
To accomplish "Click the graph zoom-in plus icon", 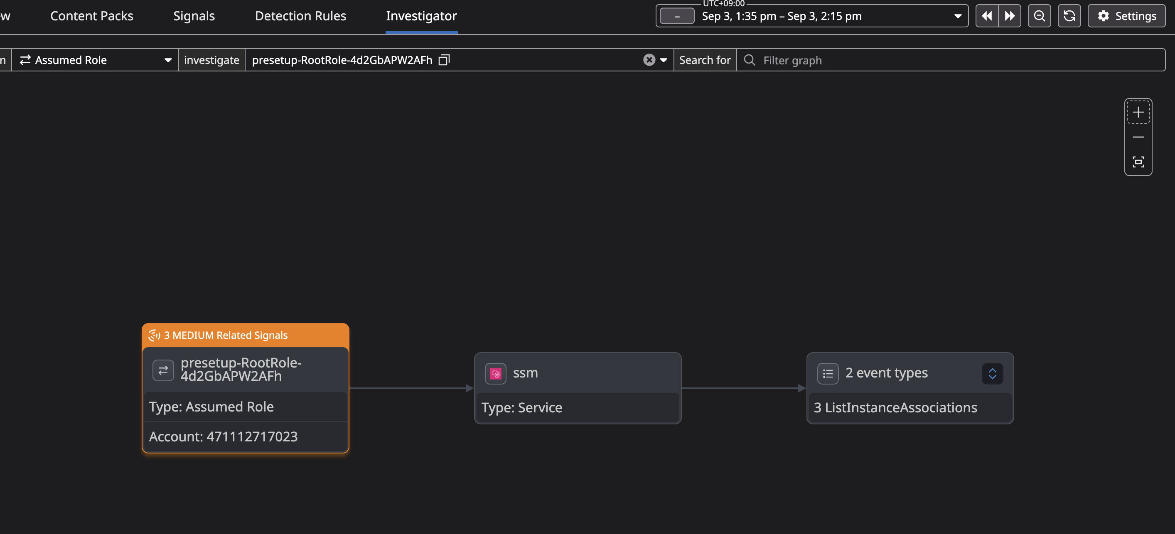I will 1138,112.
